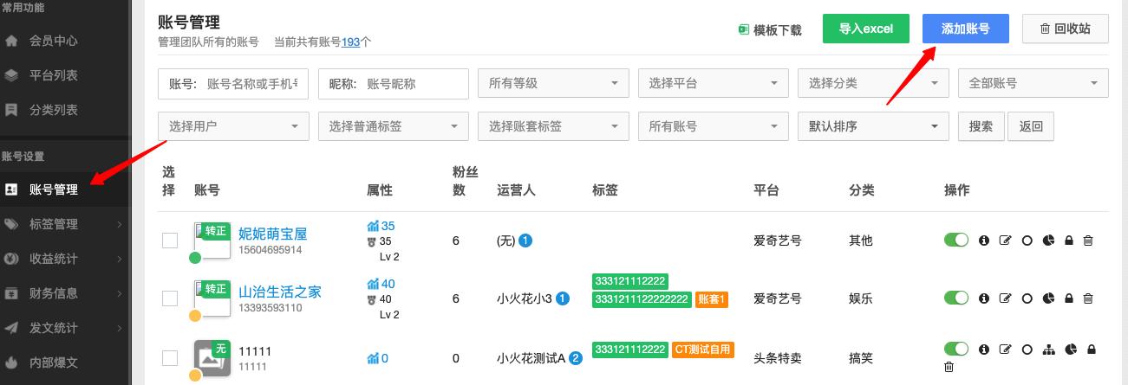Delete 11111 account with trash icon
Image resolution: width=1128 pixels, height=385 pixels.
click(x=949, y=367)
